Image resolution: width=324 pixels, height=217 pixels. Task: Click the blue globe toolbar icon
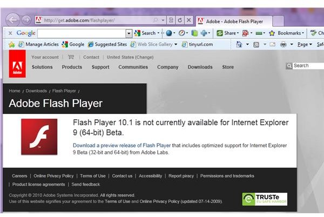[169, 33]
